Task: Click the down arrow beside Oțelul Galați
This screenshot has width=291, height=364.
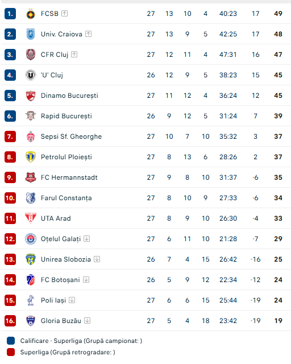Action: click(87, 239)
